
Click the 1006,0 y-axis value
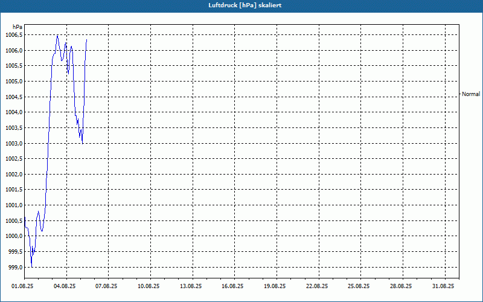coord(14,51)
